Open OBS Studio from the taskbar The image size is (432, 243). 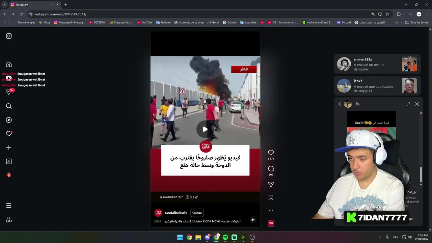click(252, 237)
